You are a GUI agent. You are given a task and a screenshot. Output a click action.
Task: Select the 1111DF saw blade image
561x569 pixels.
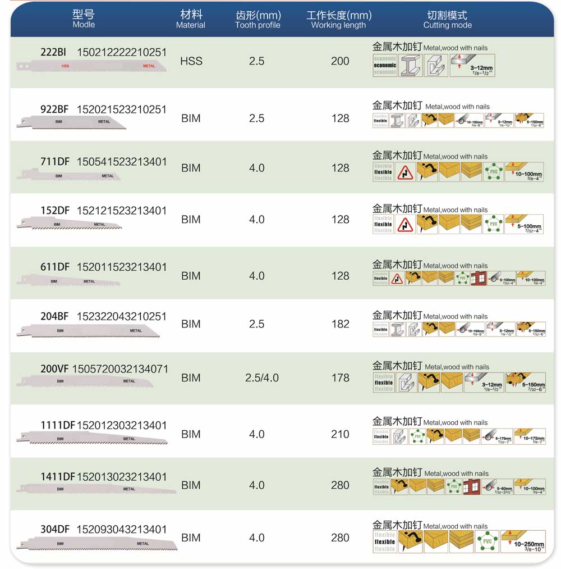[x=91, y=438]
